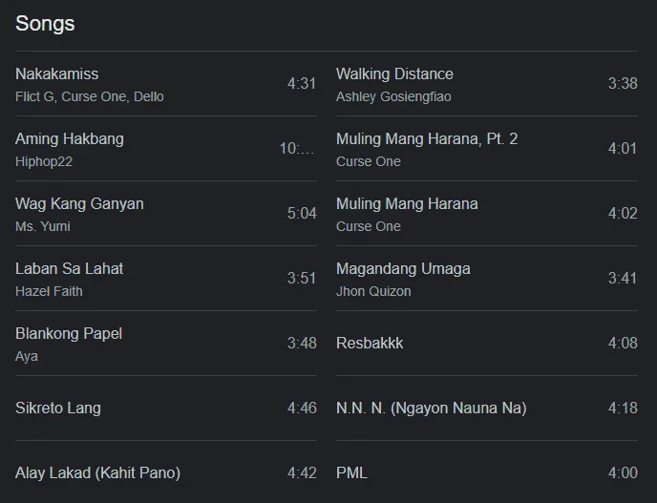The image size is (657, 503).
Task: Open Magandang Umaga by Jhon Quizon
Action: click(x=487, y=279)
